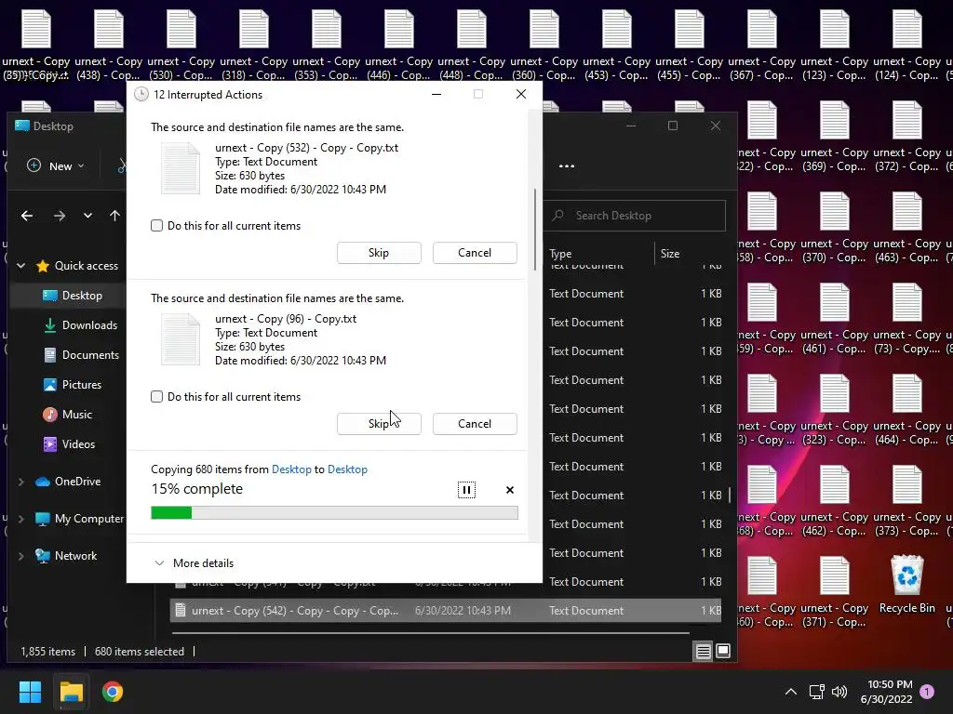This screenshot has width=953, height=714.
Task: Expand My Computer tree node
Action: (20, 519)
